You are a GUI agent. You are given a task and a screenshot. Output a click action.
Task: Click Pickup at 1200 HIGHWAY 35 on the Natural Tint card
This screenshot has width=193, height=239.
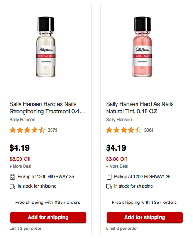click(142, 177)
